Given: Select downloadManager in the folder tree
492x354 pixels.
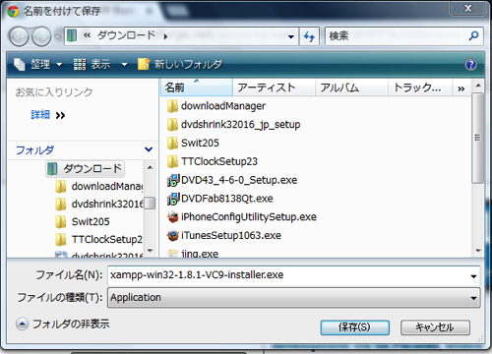Looking at the screenshot, I should (x=99, y=186).
